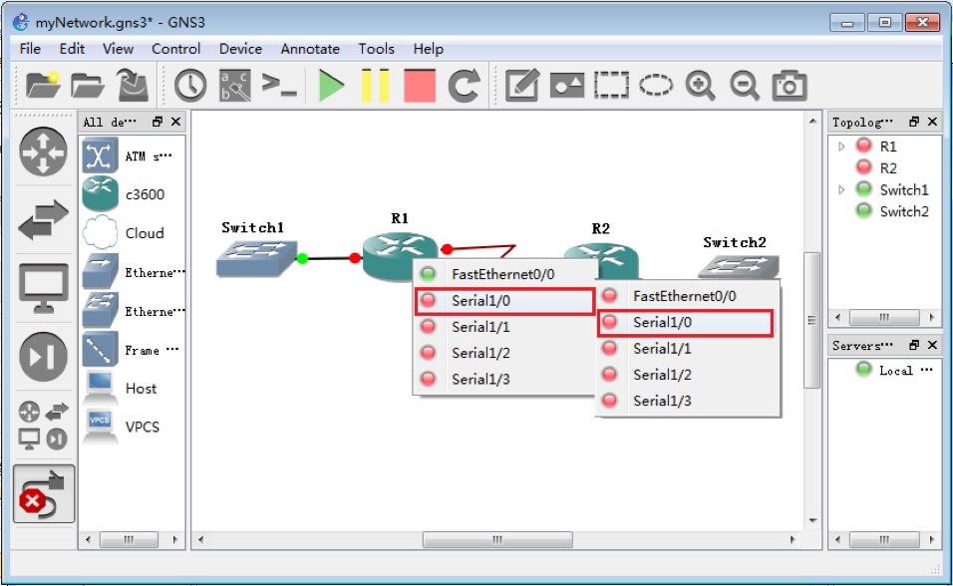The image size is (953, 586).
Task: Click the Switch1 node on canvas
Action: tap(256, 259)
